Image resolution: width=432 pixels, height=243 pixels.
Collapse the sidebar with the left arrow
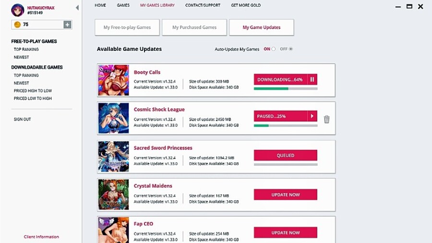click(77, 8)
